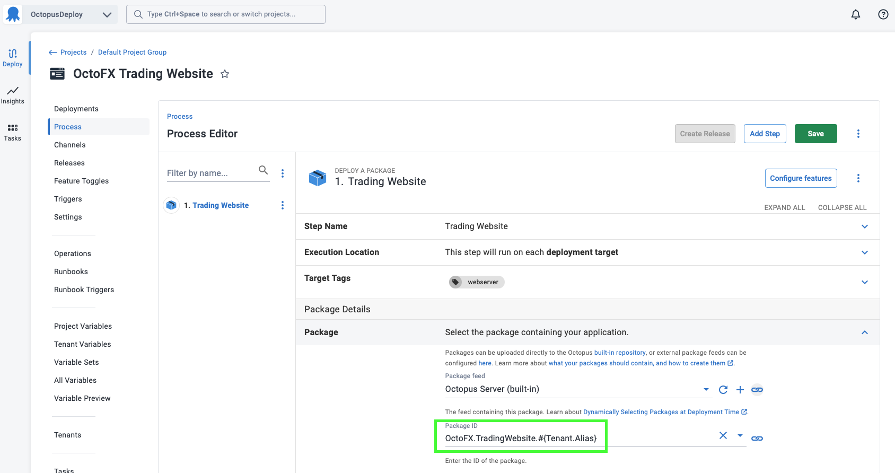Click the Deploy a Package step icon
This screenshot has height=473, width=895.
(x=318, y=178)
